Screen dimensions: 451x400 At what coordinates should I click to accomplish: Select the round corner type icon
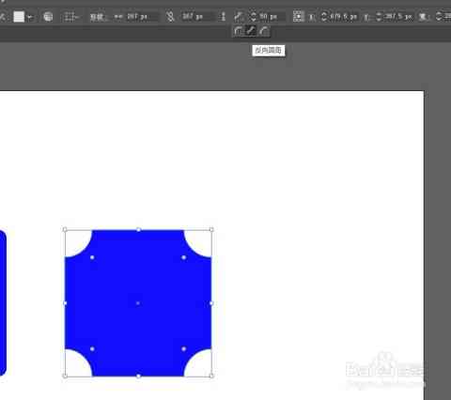[238, 31]
